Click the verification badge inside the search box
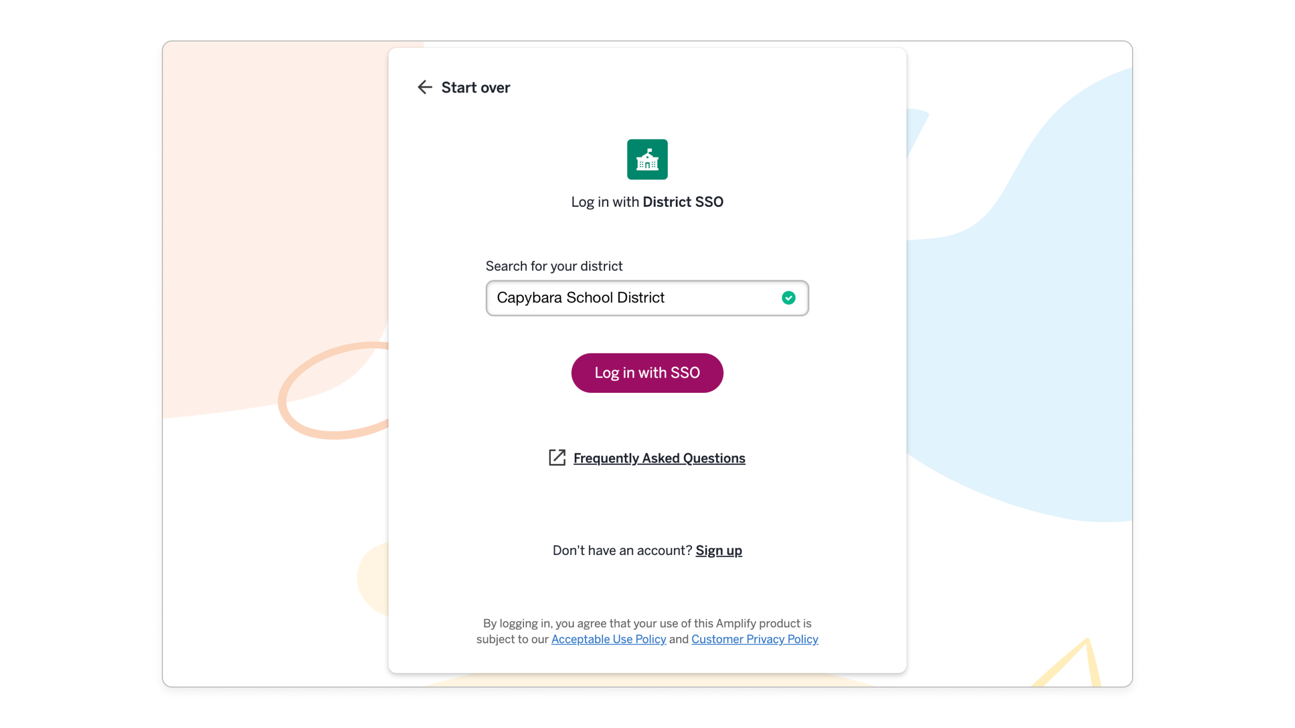This screenshot has width=1295, height=728. [x=788, y=298]
